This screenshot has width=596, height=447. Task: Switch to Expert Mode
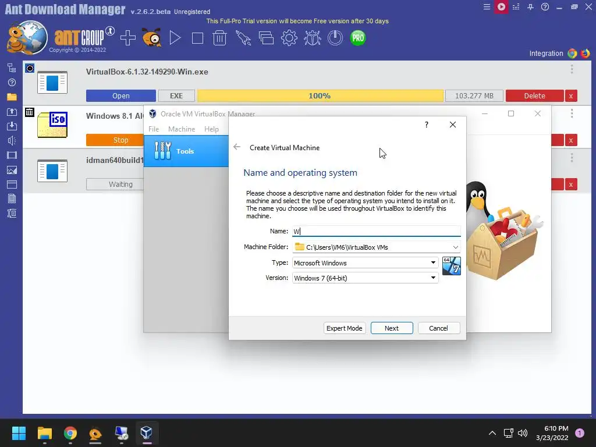click(x=345, y=328)
